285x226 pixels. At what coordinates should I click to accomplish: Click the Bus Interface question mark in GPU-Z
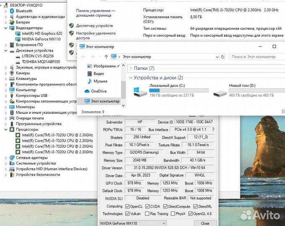[x=213, y=129]
